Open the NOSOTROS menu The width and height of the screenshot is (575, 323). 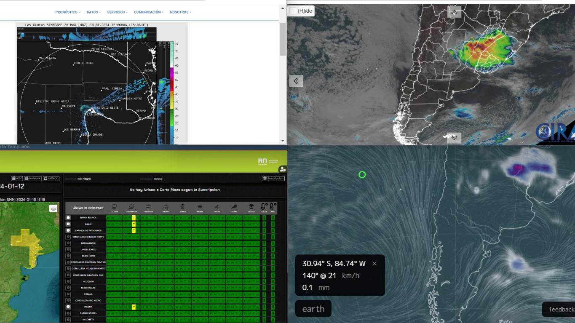coord(180,12)
